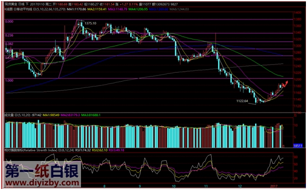Image resolution: width=307 pixels, height=190 pixels.
Task: Click the moving average (5,10,22,66,135,270) parameters
Action: click(x=50, y=9)
